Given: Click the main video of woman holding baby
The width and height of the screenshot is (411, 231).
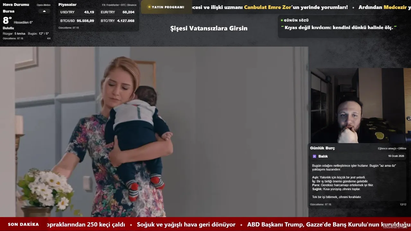Looking at the screenshot, I should [x=154, y=132].
